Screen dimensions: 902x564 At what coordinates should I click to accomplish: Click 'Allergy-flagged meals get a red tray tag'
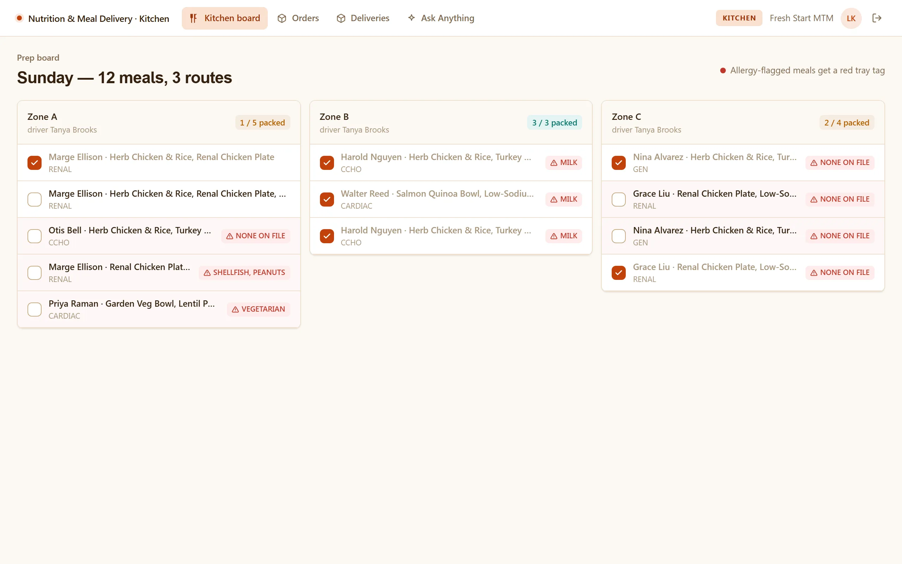[x=807, y=70]
